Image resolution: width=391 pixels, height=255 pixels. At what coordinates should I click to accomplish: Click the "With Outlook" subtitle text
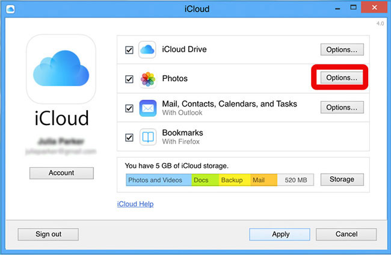coord(182,112)
